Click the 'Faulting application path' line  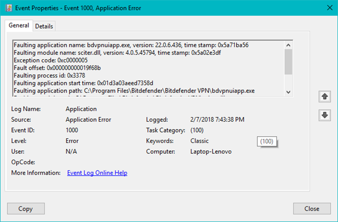[x=134, y=90]
